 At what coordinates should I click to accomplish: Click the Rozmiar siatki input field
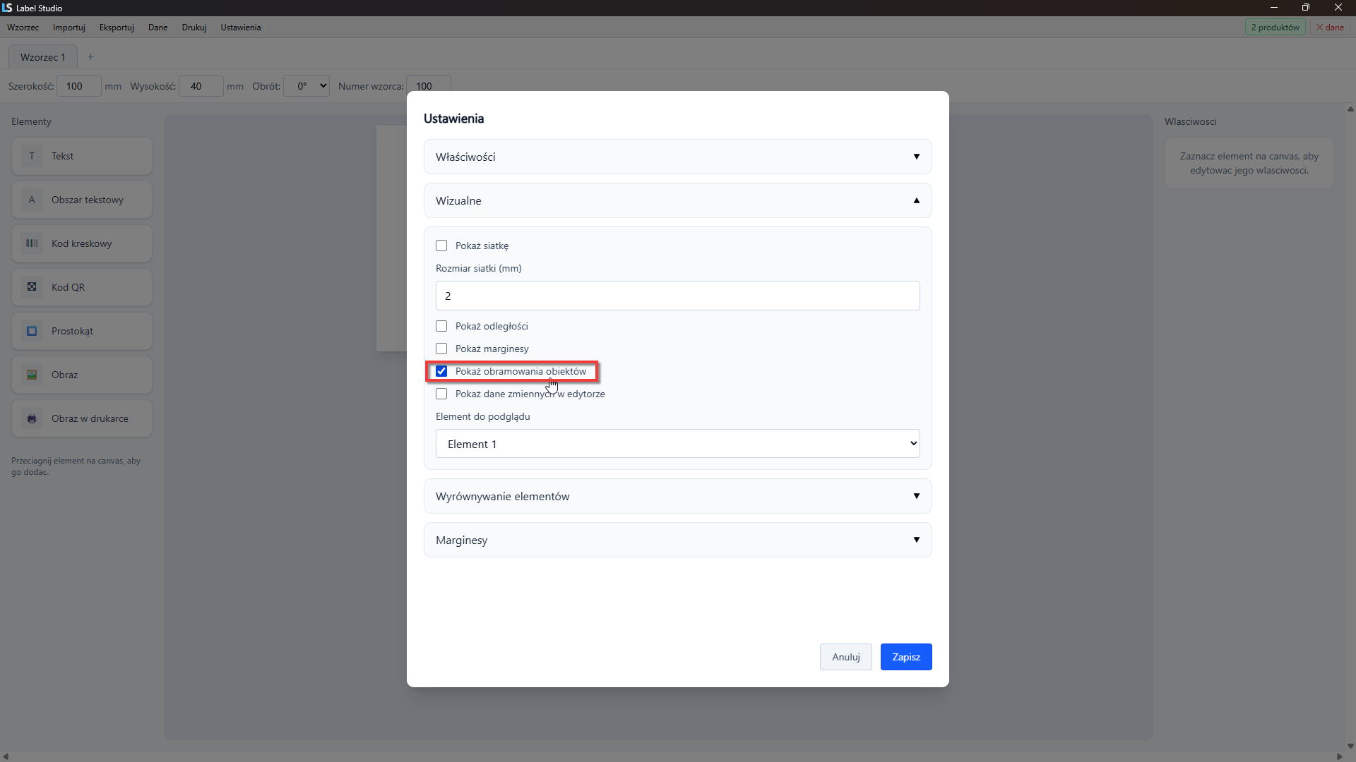(x=677, y=296)
